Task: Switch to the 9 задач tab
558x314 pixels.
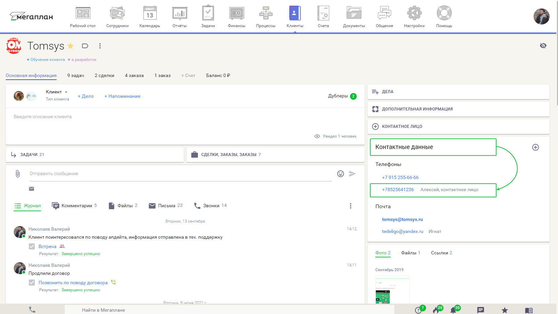Action: 76,76
